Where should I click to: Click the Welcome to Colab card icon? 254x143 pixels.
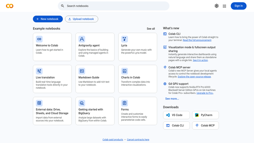(x=39, y=39)
